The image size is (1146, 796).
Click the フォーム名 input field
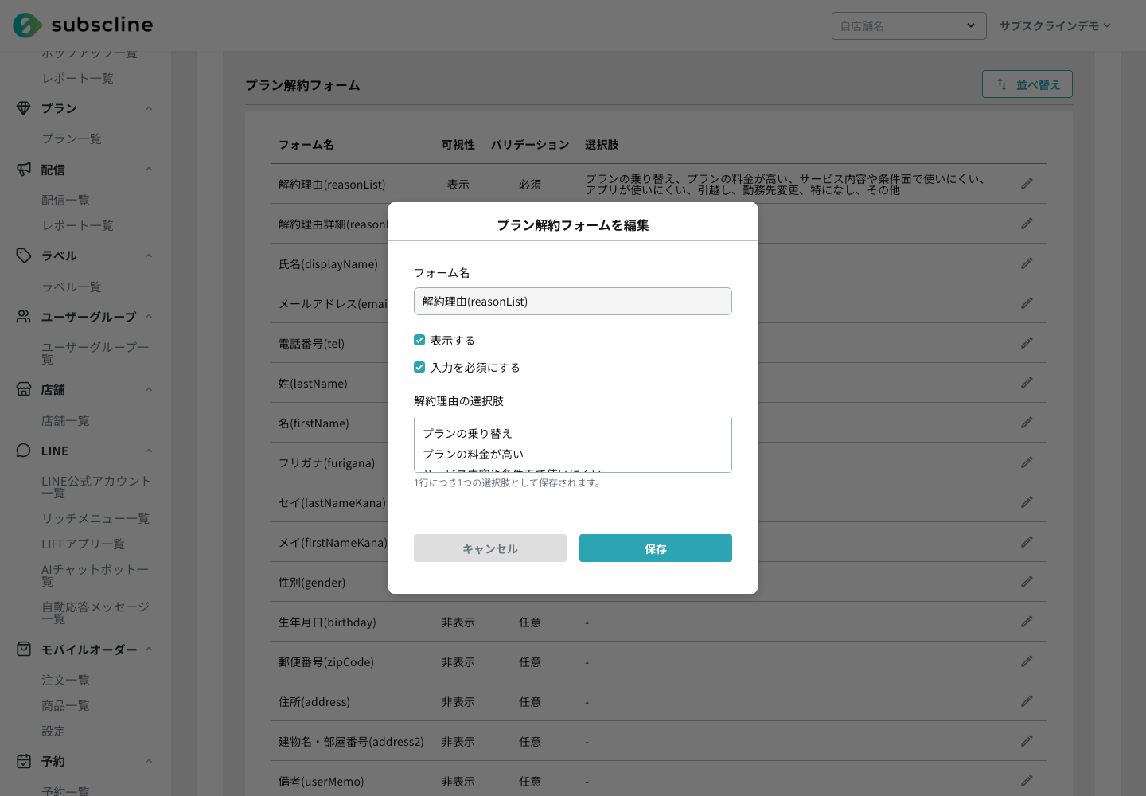tap(573, 301)
